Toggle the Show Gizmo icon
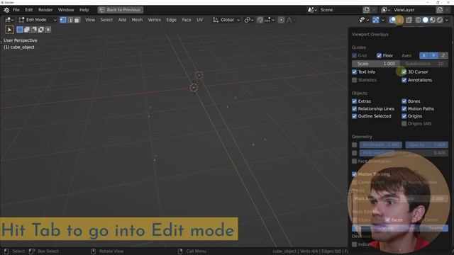The width and height of the screenshot is (454, 255). tap(375, 20)
